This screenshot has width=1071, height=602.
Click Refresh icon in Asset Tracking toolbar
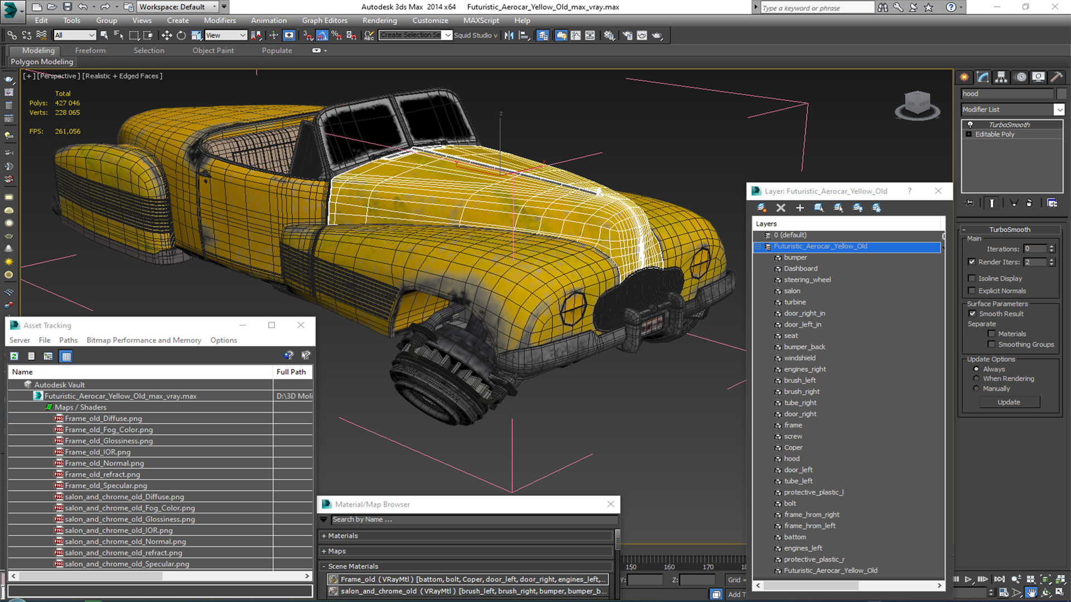pyautogui.click(x=15, y=356)
